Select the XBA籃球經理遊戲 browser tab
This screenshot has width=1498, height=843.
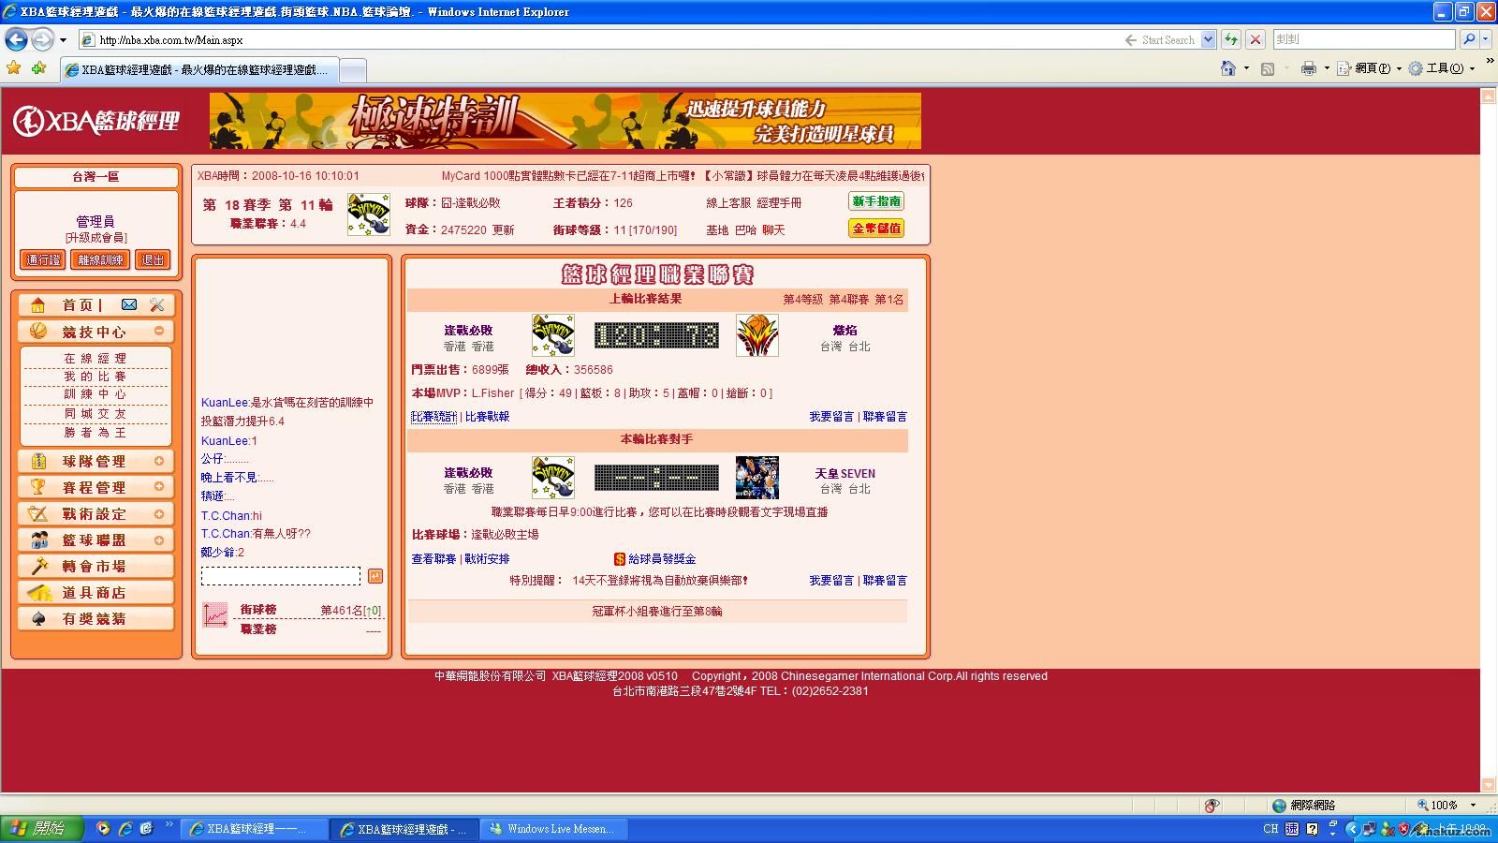(x=198, y=70)
